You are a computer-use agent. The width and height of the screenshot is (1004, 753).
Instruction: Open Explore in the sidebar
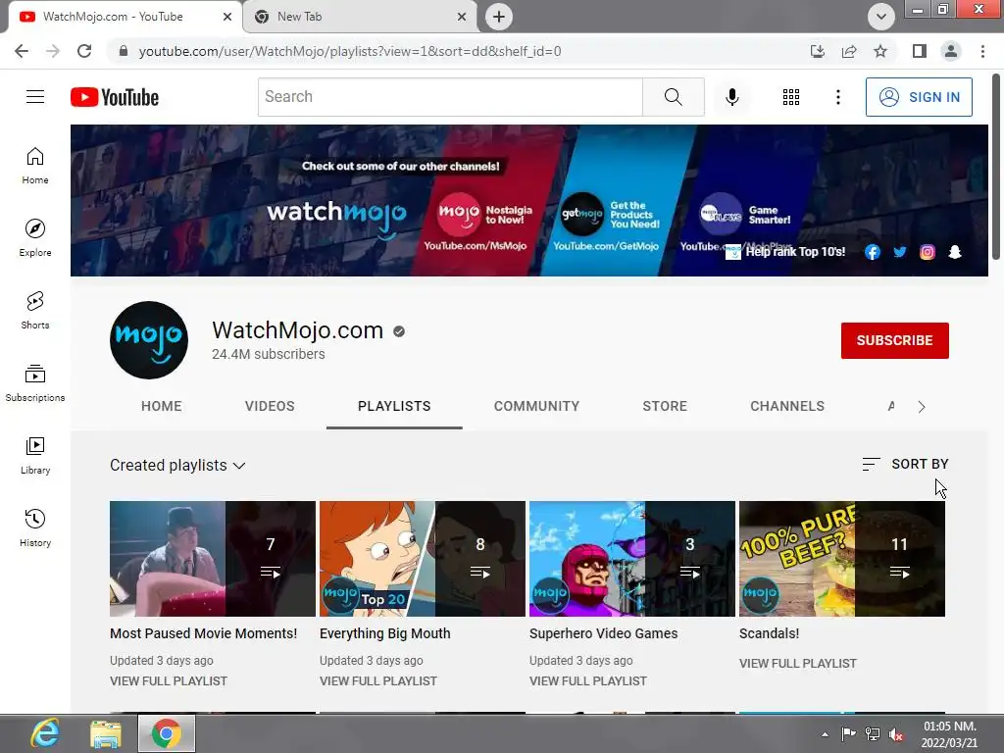tap(35, 237)
